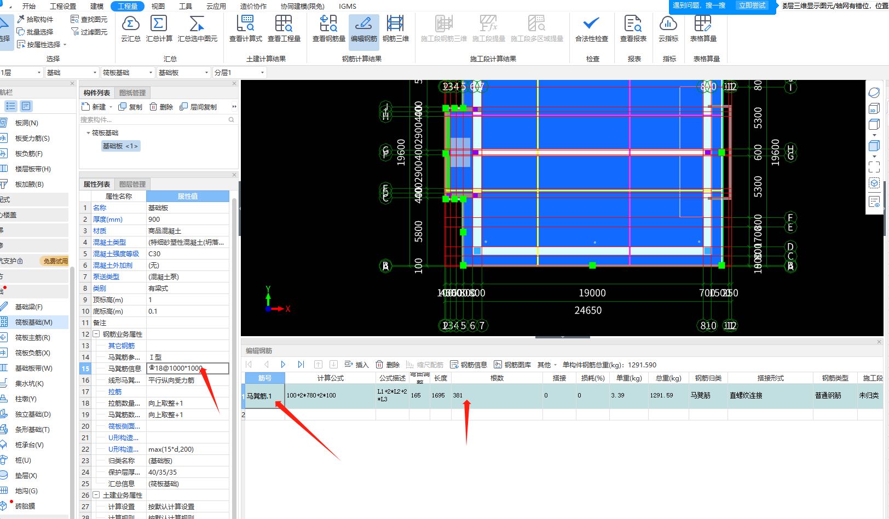This screenshot has height=519, width=889.
Task: Select 筏板基础(M) in navigation
Action: tap(33, 322)
